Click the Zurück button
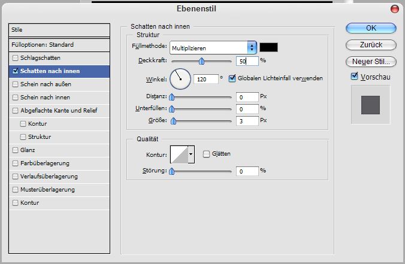The image size is (405, 264). tap(371, 45)
